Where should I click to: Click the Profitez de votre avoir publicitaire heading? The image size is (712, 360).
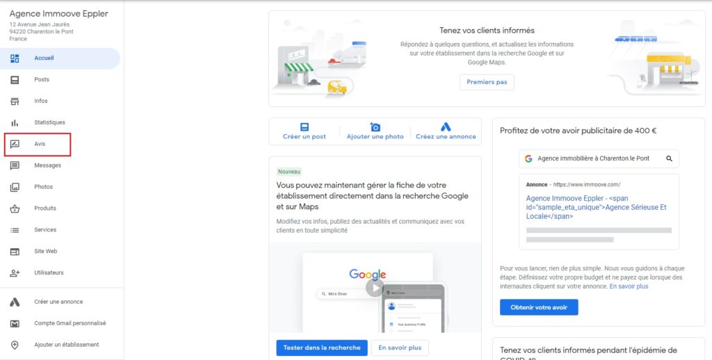click(x=578, y=131)
